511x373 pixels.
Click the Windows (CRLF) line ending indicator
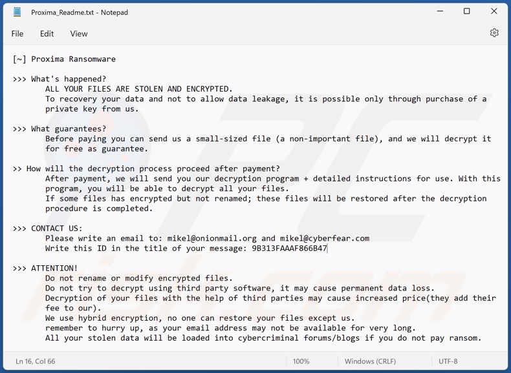coord(370,361)
